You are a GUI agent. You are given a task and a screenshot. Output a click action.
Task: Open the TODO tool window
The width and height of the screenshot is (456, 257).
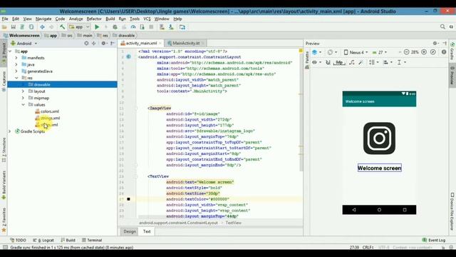[x=18, y=240]
